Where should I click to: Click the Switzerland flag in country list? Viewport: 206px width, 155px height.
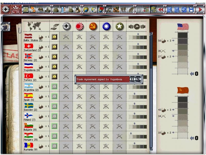pyautogui.click(x=29, y=46)
